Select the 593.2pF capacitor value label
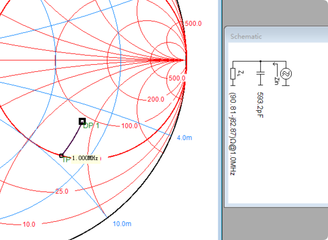The width and height of the screenshot is (328, 240). click(260, 105)
